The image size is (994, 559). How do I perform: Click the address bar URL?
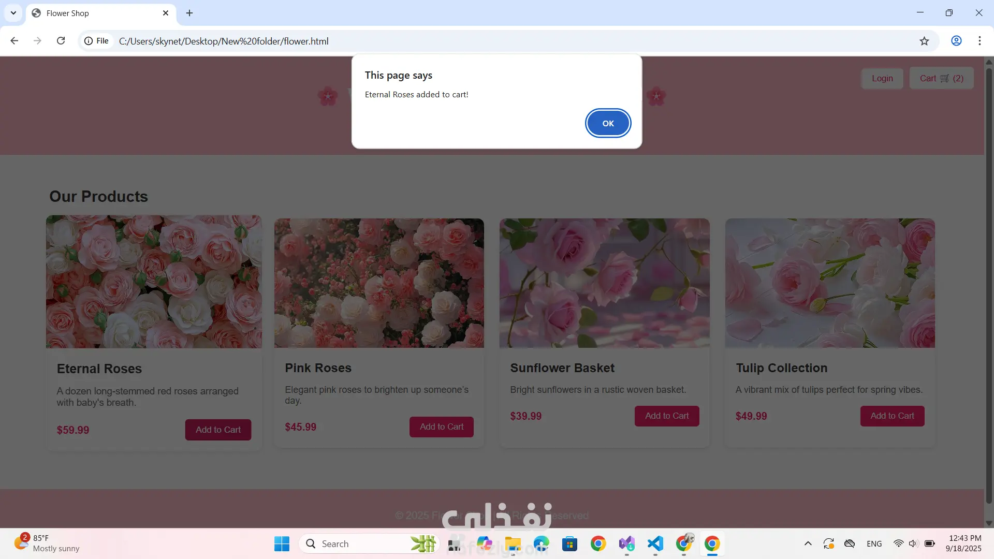pos(224,41)
